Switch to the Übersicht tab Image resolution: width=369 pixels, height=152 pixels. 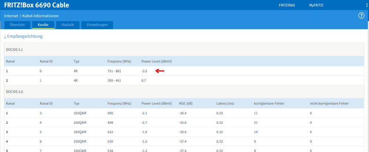[x=18, y=25]
